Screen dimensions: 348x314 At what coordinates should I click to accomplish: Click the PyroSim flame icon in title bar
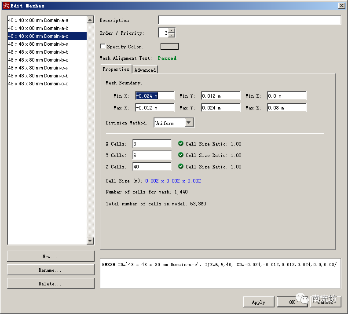coord(6,6)
